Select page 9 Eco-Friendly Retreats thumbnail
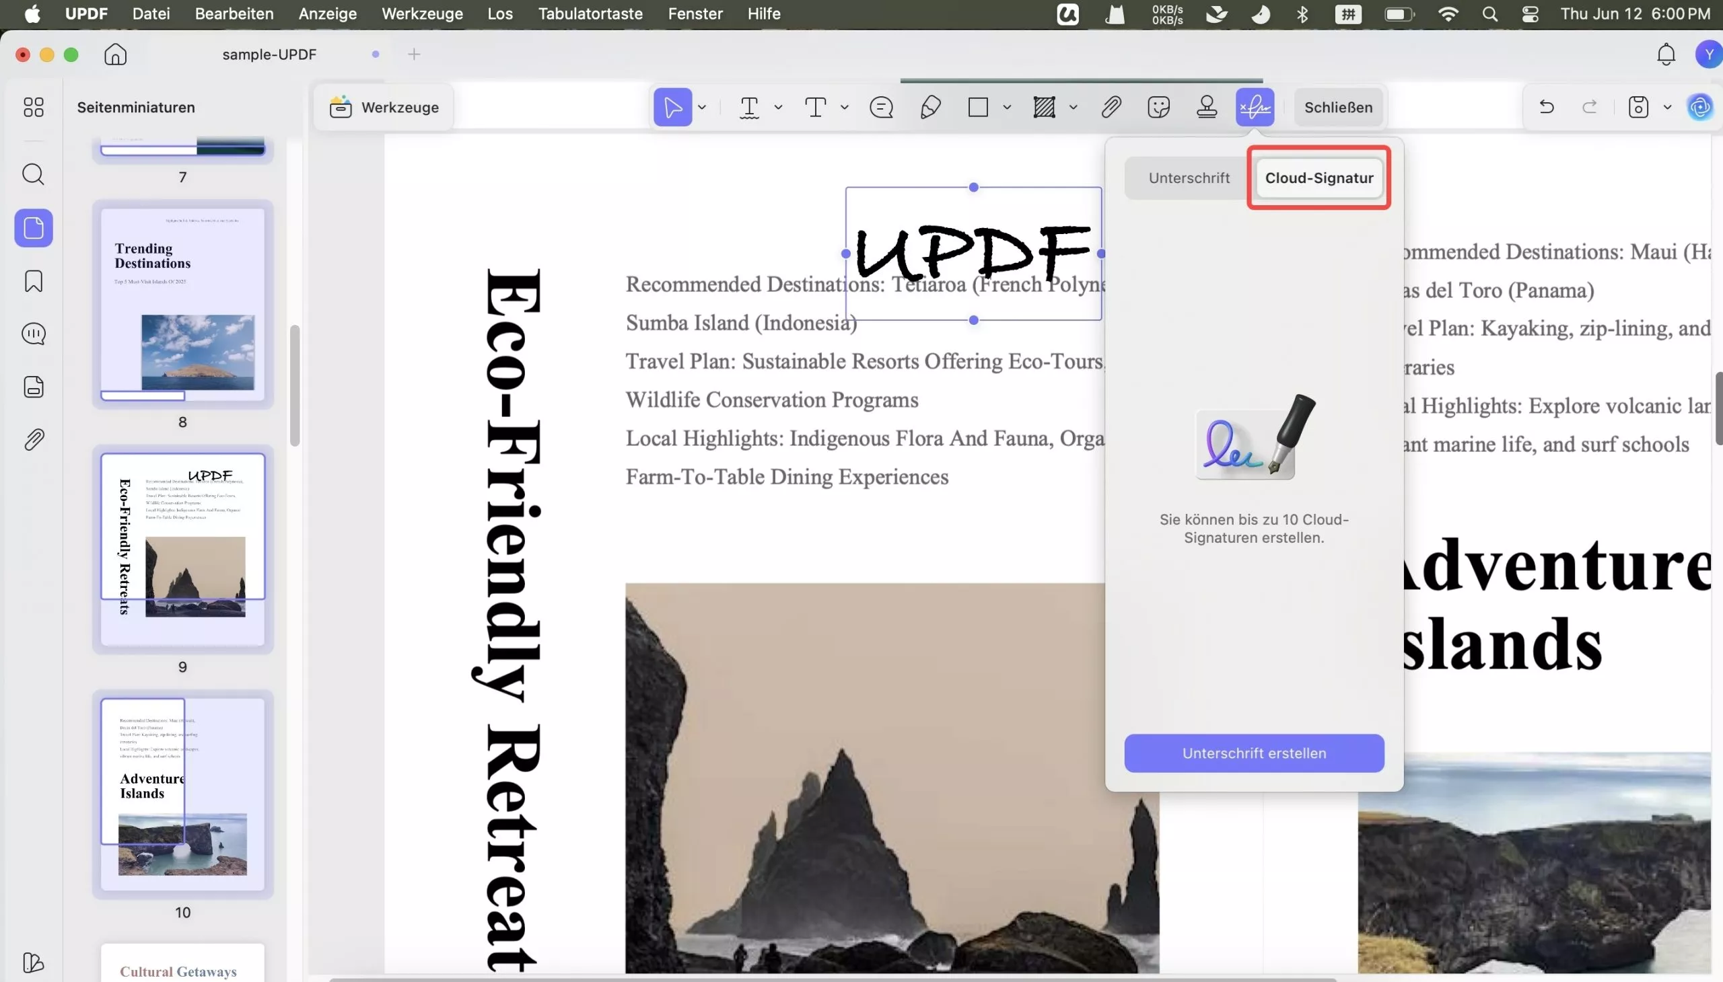The image size is (1723, 982). [182, 549]
